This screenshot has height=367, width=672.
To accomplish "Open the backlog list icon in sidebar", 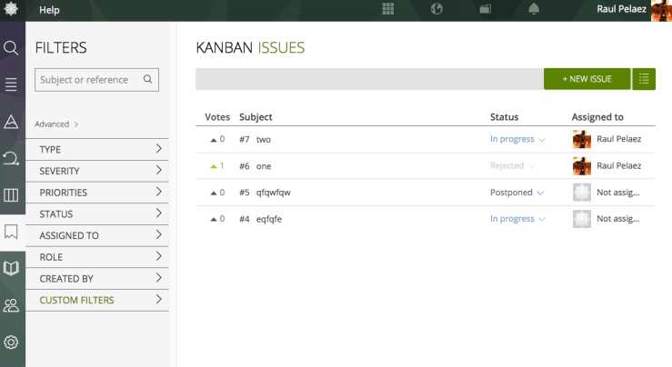I will point(12,84).
